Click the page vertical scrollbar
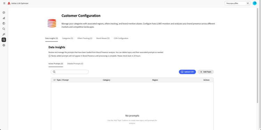 click(258, 55)
